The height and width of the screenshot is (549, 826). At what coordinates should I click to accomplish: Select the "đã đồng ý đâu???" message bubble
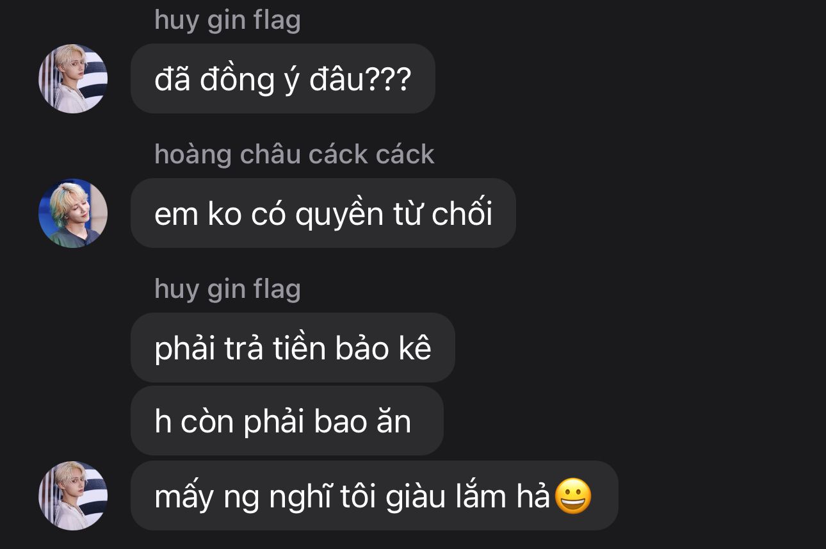pyautogui.click(x=283, y=79)
